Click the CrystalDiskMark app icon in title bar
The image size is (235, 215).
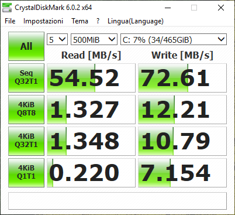[x=7, y=8]
